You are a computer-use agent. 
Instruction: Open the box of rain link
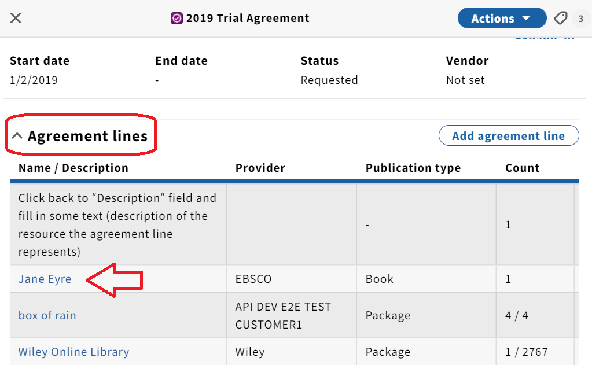point(47,315)
